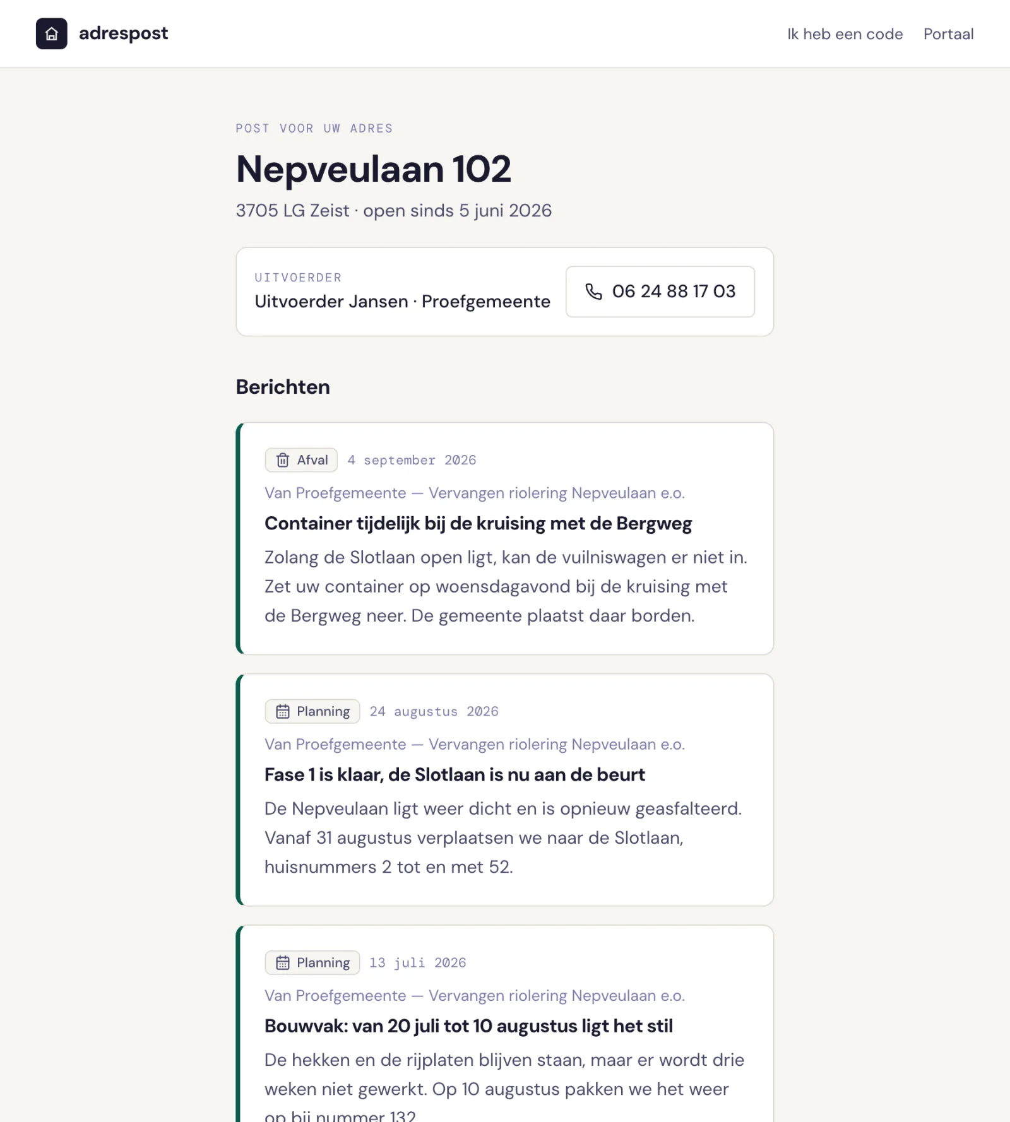Click the calendar icon next to 24 augustus
This screenshot has width=1010, height=1122.
(283, 711)
